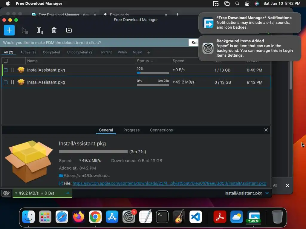This screenshot has height=229, width=306.
Task: Click package icon of 8:42 PM download
Action: click(x=21, y=82)
